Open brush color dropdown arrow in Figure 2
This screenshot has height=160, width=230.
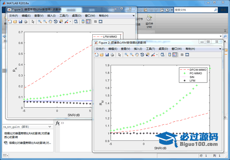tap(157, 55)
